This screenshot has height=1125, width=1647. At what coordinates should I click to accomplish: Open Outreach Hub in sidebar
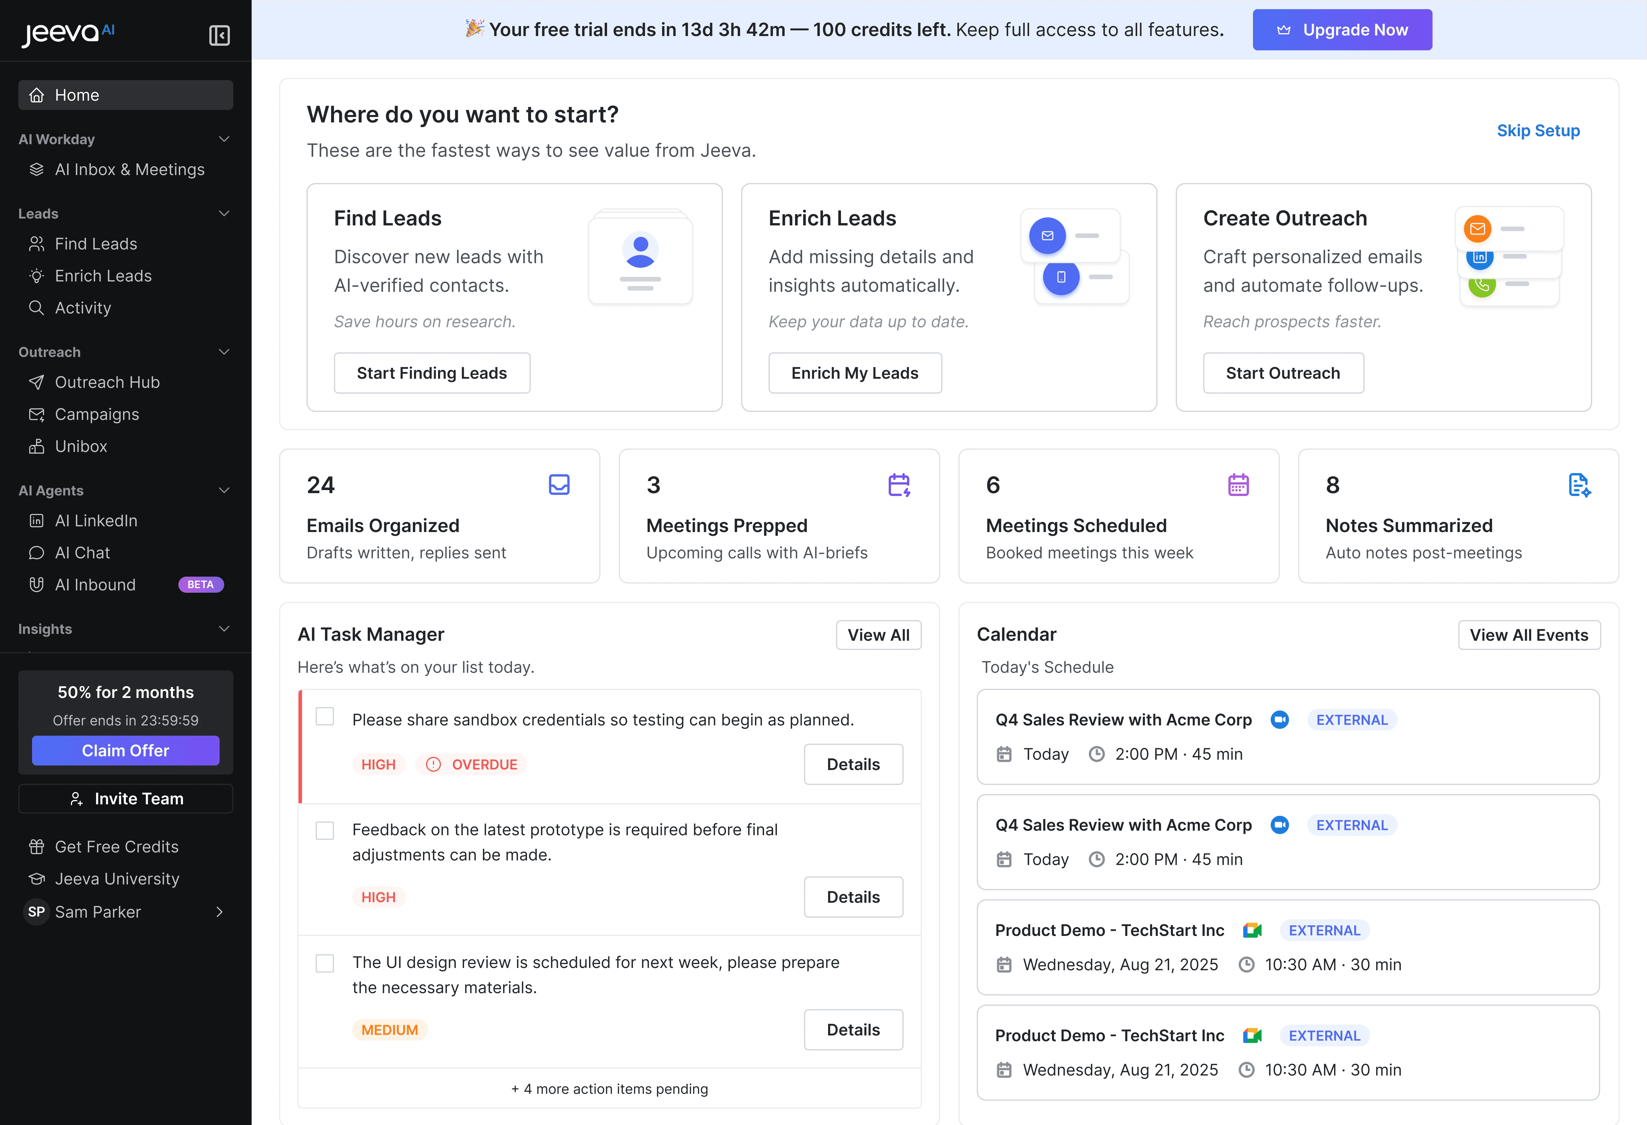pyautogui.click(x=107, y=382)
